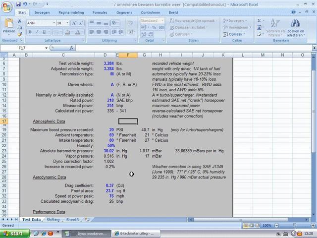The height and width of the screenshot is (238, 317).
Task: Save workbook via quick access toolbar
Action: (x=18, y=4)
